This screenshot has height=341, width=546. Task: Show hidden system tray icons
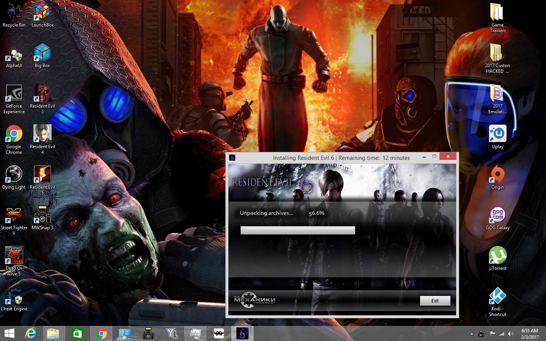pyautogui.click(x=472, y=334)
